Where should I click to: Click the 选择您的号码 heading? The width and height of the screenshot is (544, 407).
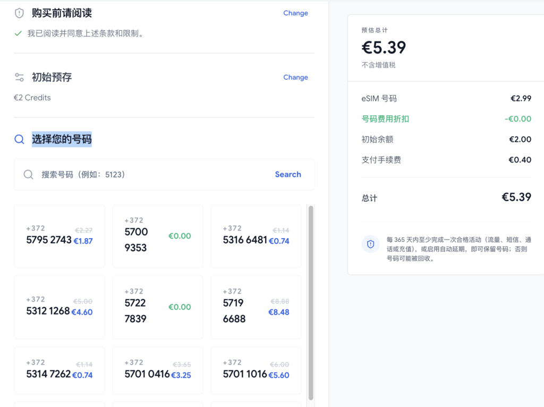[x=62, y=139]
